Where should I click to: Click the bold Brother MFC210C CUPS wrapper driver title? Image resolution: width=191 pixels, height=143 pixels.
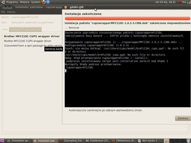[x=32, y=36]
